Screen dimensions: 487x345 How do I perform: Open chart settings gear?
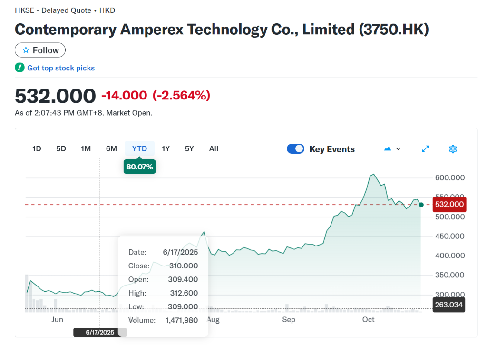point(453,149)
